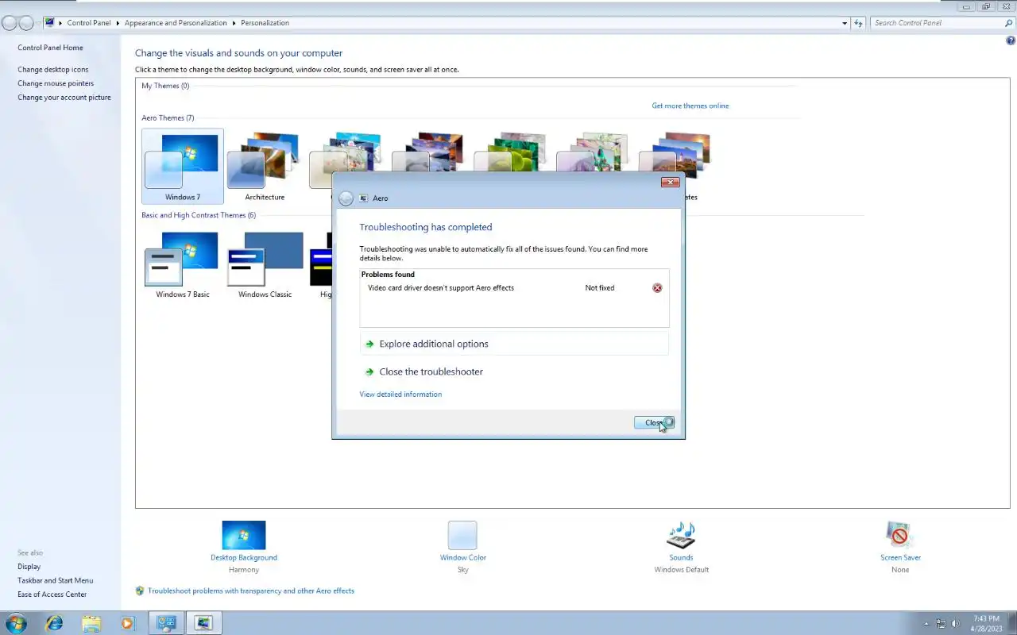Switch to Control Panel taskbar button
This screenshot has width=1017, height=635.
coord(166,623)
